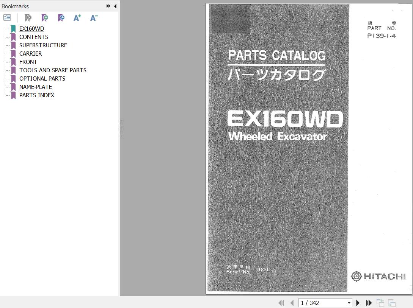413x308 pixels.
Task: Click the PARTS CATALOG heading on the page
Action: coord(276,56)
